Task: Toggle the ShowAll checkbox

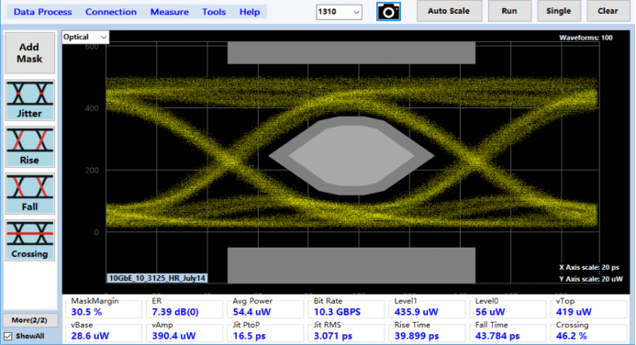Action: 8,336
